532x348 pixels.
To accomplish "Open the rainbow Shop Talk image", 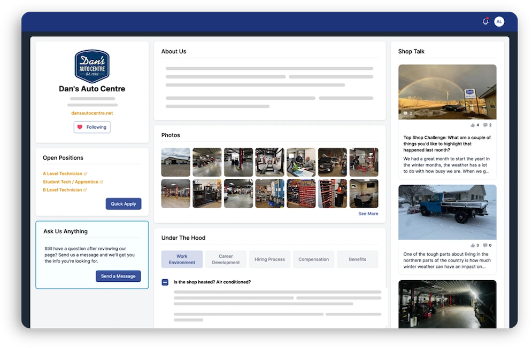I will [447, 92].
